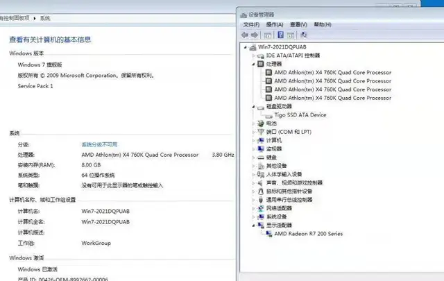Select the 声音、视频和游戏控制器 speaker icon
Screen dimensions: 444x281
(x=261, y=183)
